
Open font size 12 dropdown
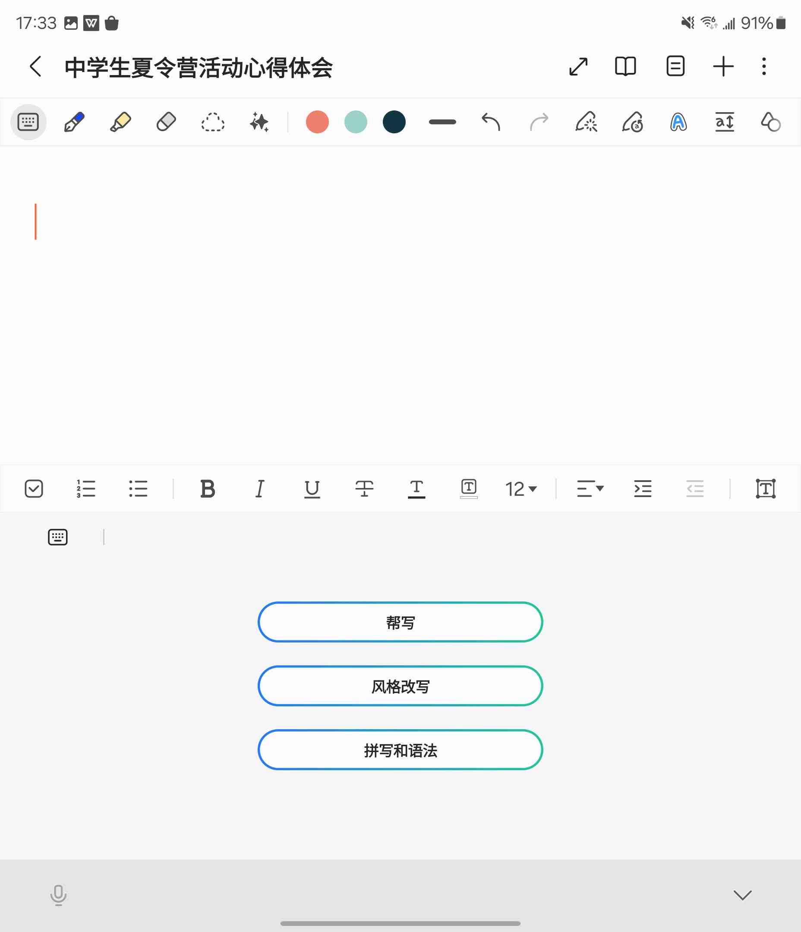click(520, 489)
